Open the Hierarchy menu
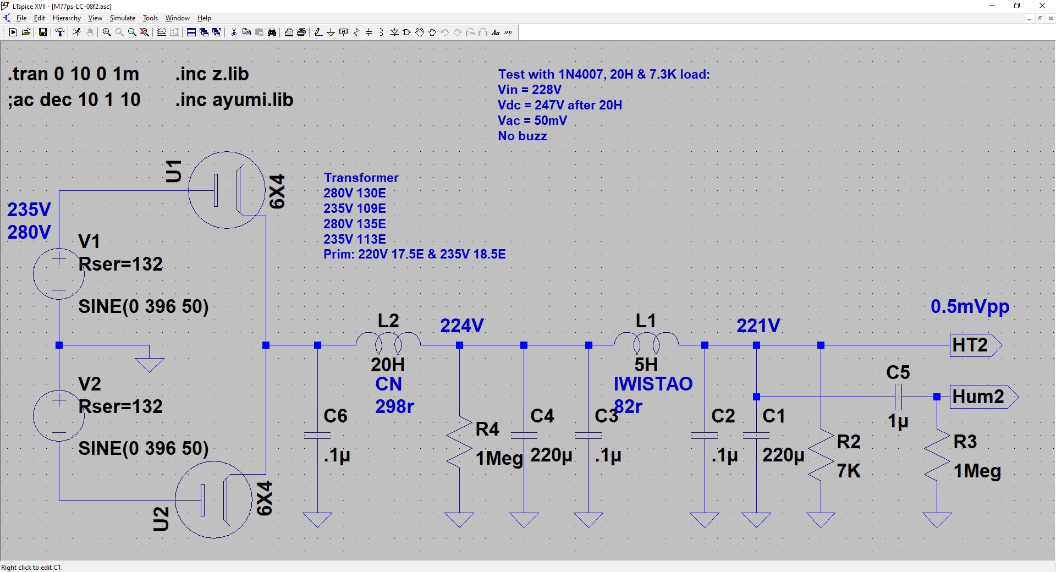This screenshot has height=572, width=1056. pos(67,18)
